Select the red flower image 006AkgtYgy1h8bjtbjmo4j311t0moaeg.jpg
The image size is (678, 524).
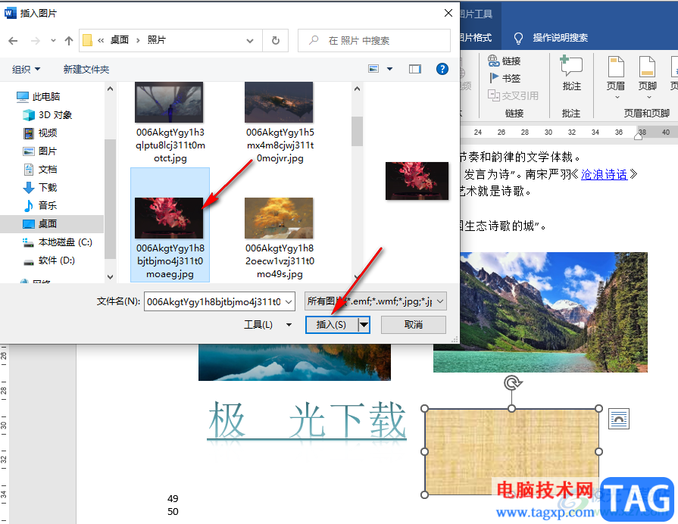click(x=169, y=218)
